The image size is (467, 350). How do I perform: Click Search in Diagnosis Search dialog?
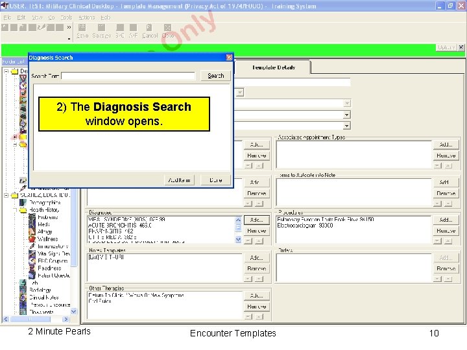pyautogui.click(x=215, y=76)
